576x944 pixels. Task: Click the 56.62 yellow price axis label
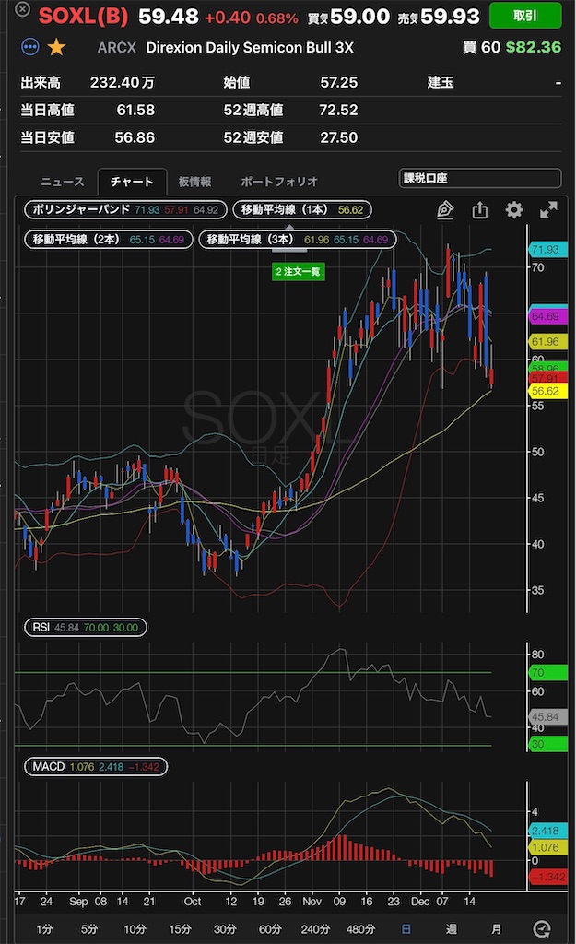point(548,391)
